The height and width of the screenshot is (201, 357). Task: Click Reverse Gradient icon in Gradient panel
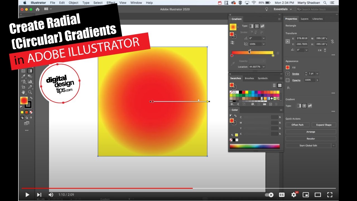click(x=232, y=42)
